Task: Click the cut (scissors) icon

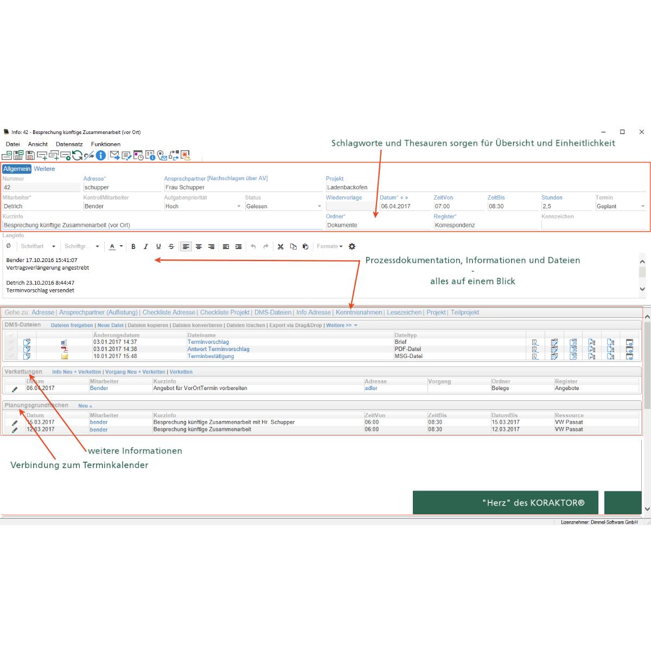Action: [x=280, y=247]
